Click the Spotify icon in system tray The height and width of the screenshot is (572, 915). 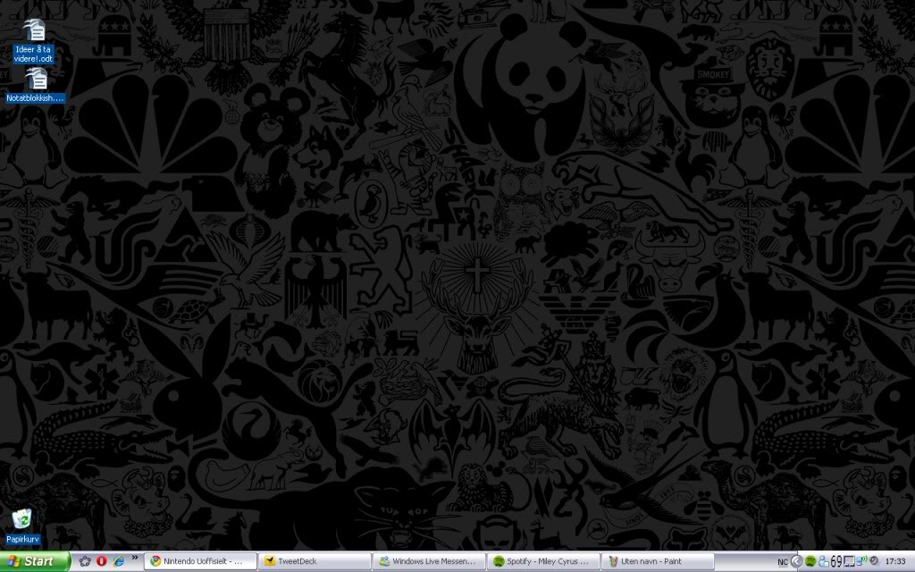(810, 561)
